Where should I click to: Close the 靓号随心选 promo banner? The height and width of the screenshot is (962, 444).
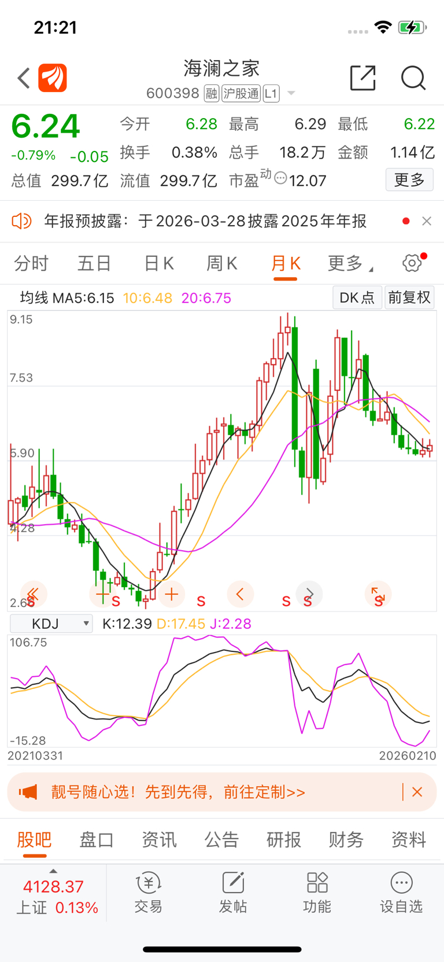(x=417, y=792)
